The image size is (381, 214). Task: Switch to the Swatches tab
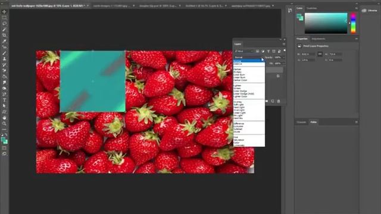click(311, 8)
